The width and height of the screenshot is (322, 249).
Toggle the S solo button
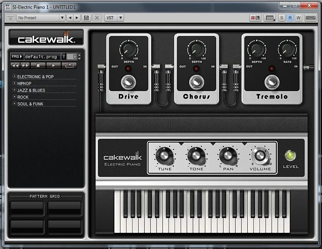[281, 18]
